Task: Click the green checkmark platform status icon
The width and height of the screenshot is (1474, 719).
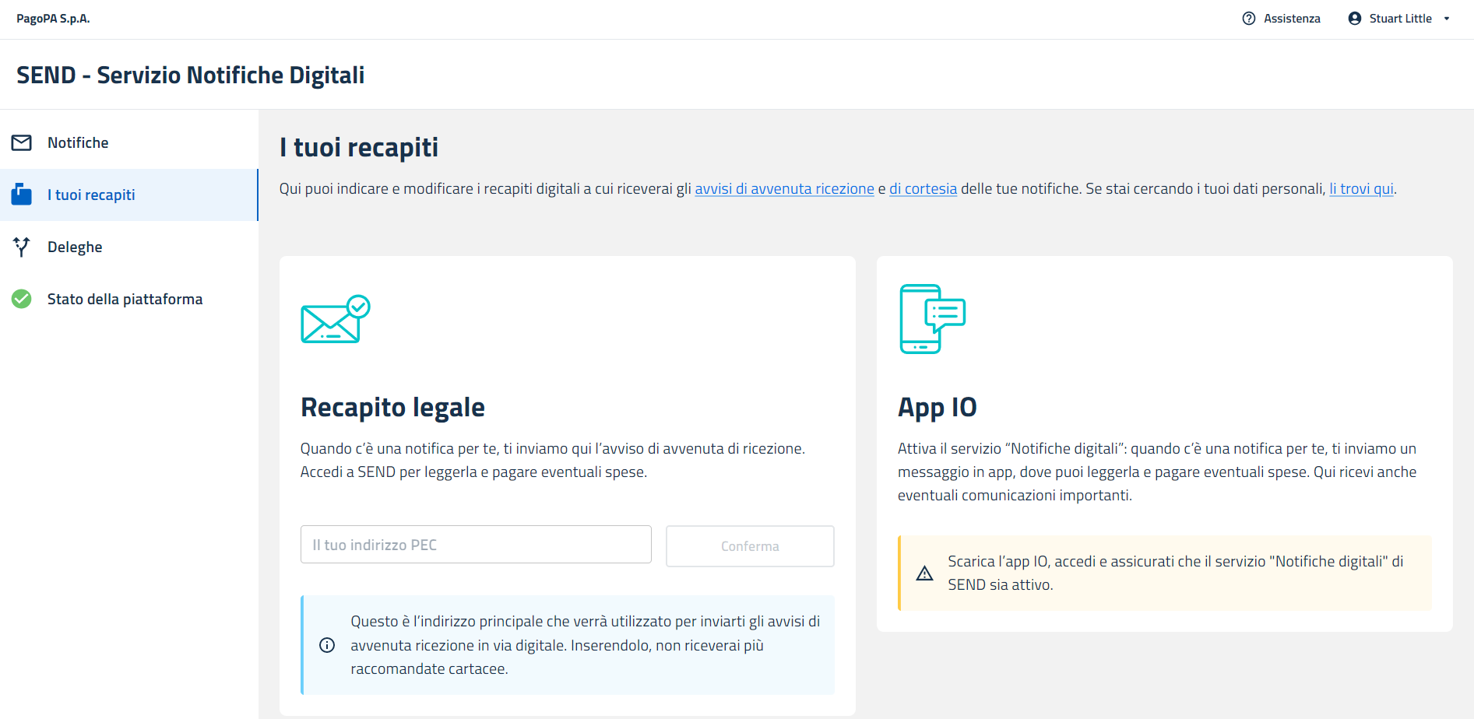Action: tap(22, 299)
